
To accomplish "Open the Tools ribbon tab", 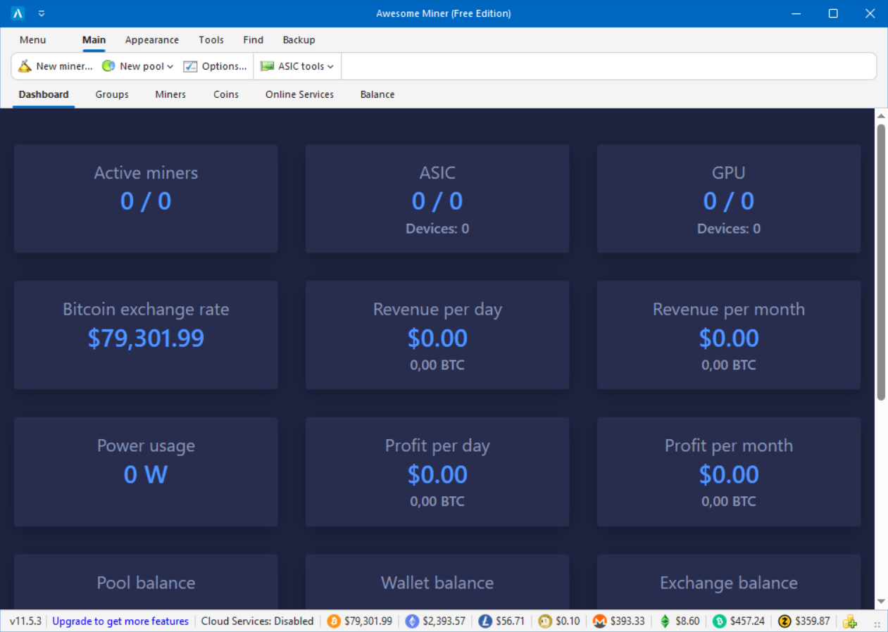I will (211, 40).
